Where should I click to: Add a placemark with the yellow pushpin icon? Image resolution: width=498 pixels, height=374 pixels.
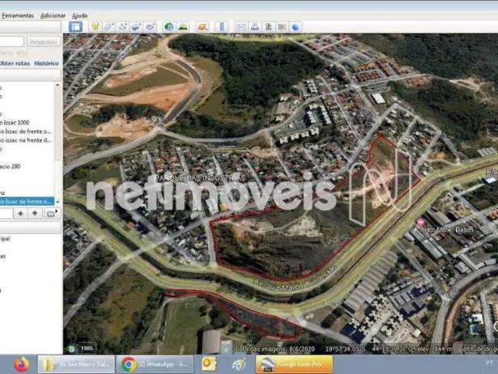pyautogui.click(x=94, y=27)
